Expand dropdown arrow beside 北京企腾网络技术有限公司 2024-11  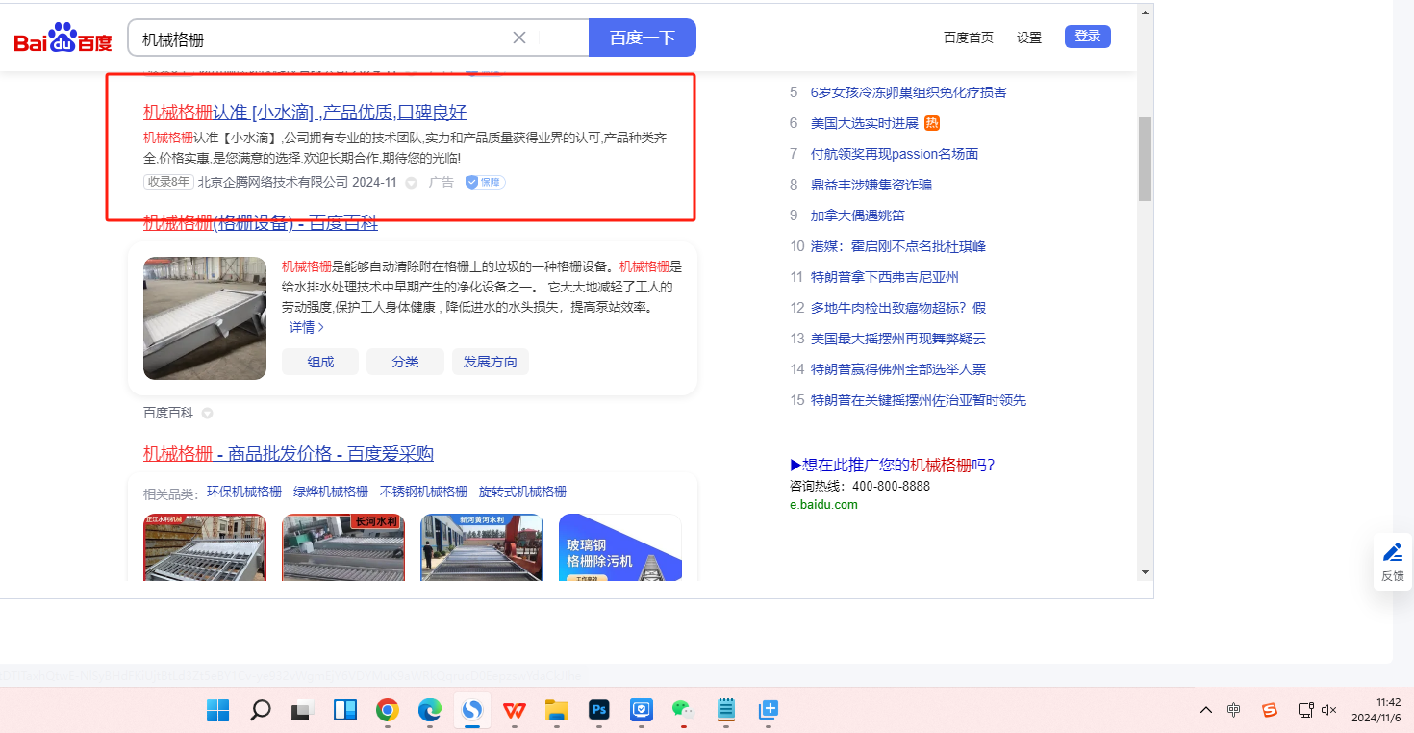pos(411,183)
